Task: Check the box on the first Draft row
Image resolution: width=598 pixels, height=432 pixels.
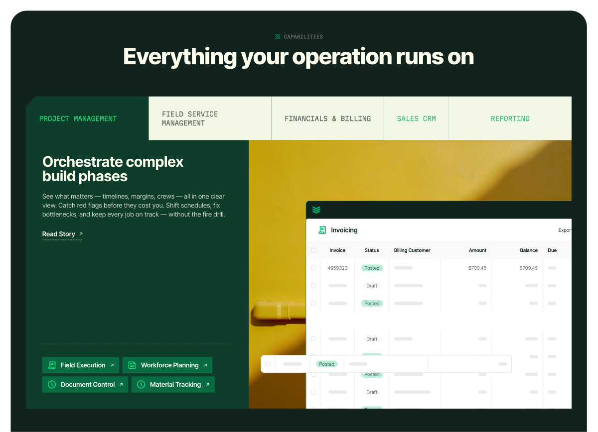Action: tap(313, 286)
